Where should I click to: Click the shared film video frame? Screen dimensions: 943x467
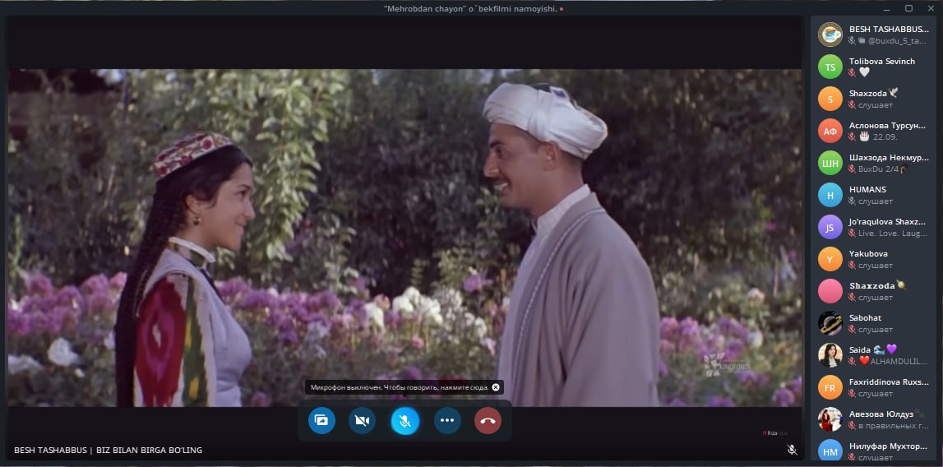(x=404, y=238)
